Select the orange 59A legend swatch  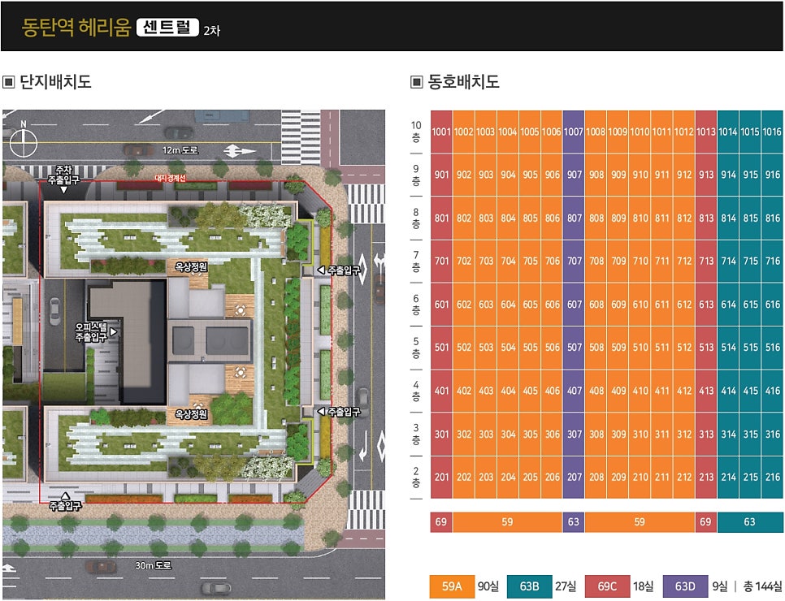click(452, 586)
